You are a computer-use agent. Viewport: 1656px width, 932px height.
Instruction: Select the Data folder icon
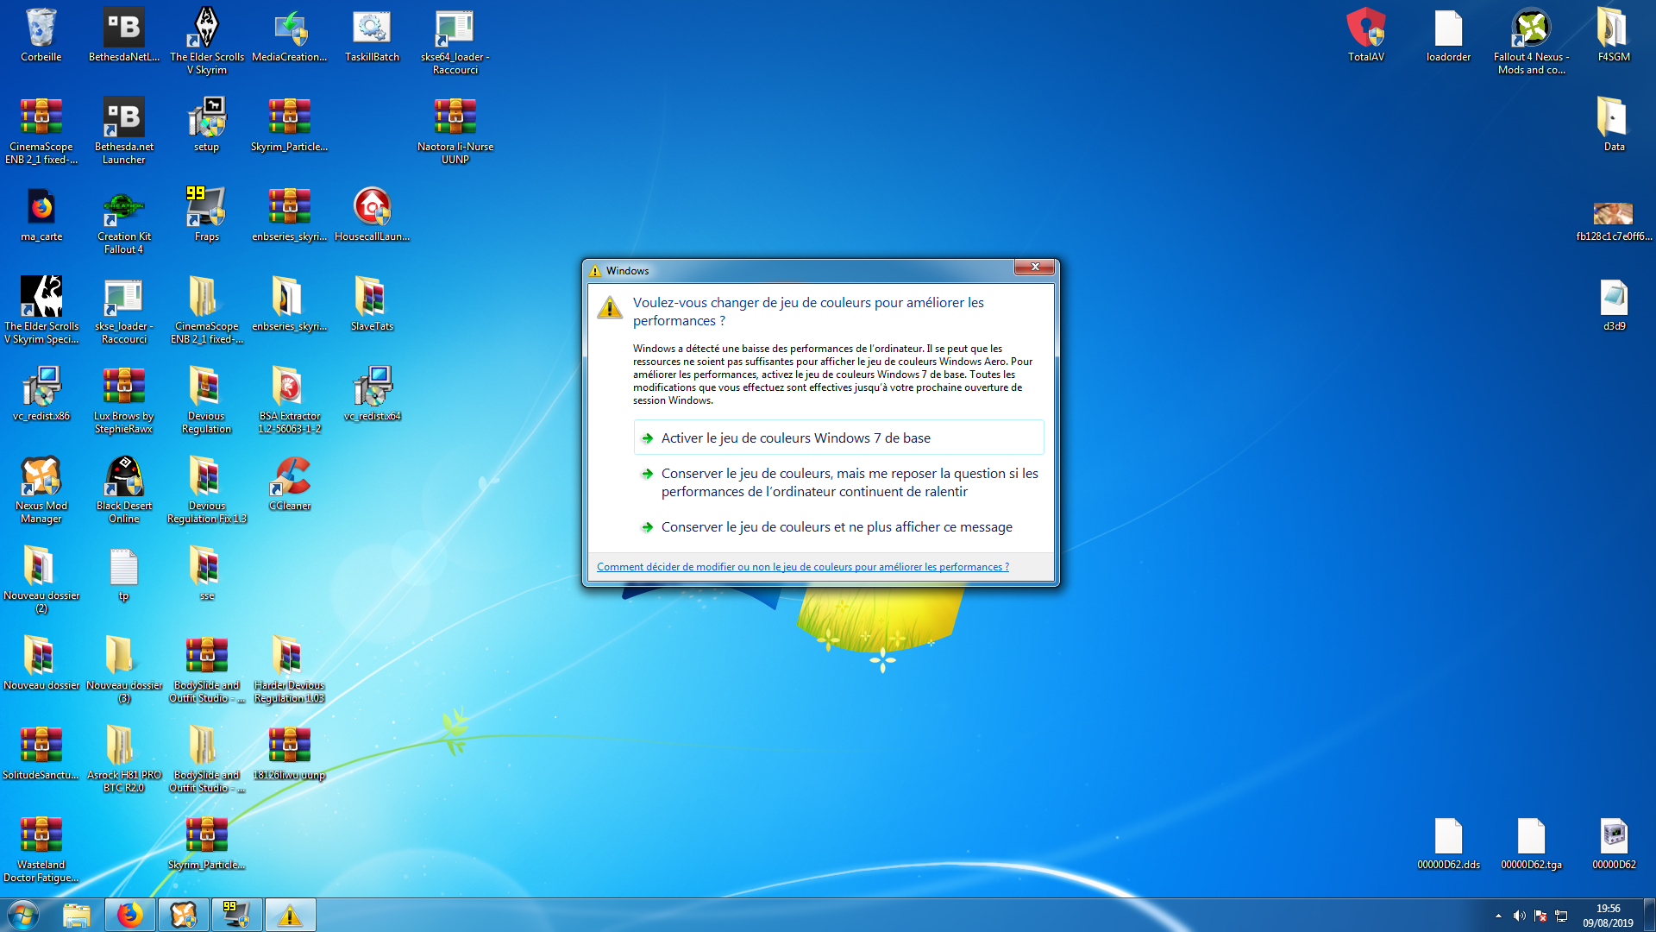click(x=1614, y=124)
